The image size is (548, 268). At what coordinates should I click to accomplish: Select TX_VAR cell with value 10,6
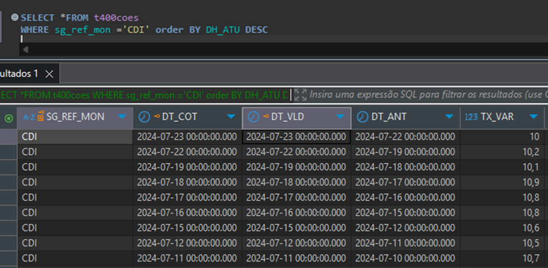pos(502,228)
